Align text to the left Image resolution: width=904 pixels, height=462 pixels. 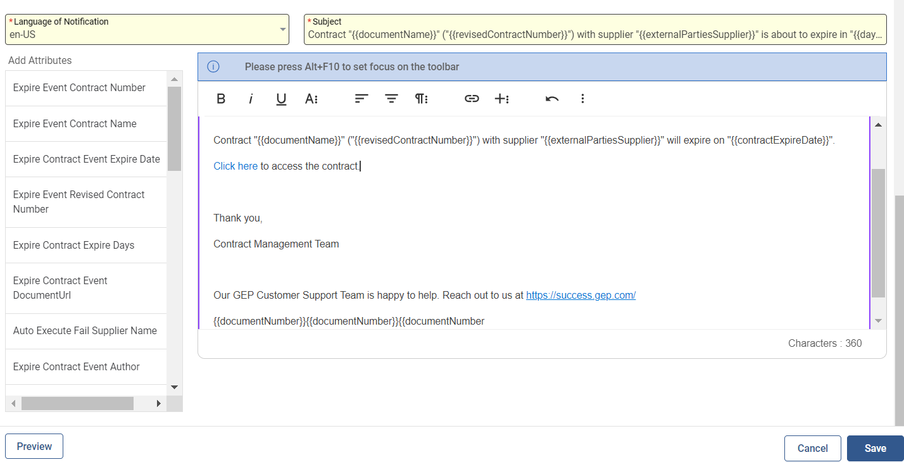tap(361, 99)
